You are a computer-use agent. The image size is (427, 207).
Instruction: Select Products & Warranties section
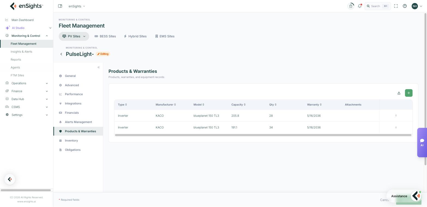[x=78, y=131]
